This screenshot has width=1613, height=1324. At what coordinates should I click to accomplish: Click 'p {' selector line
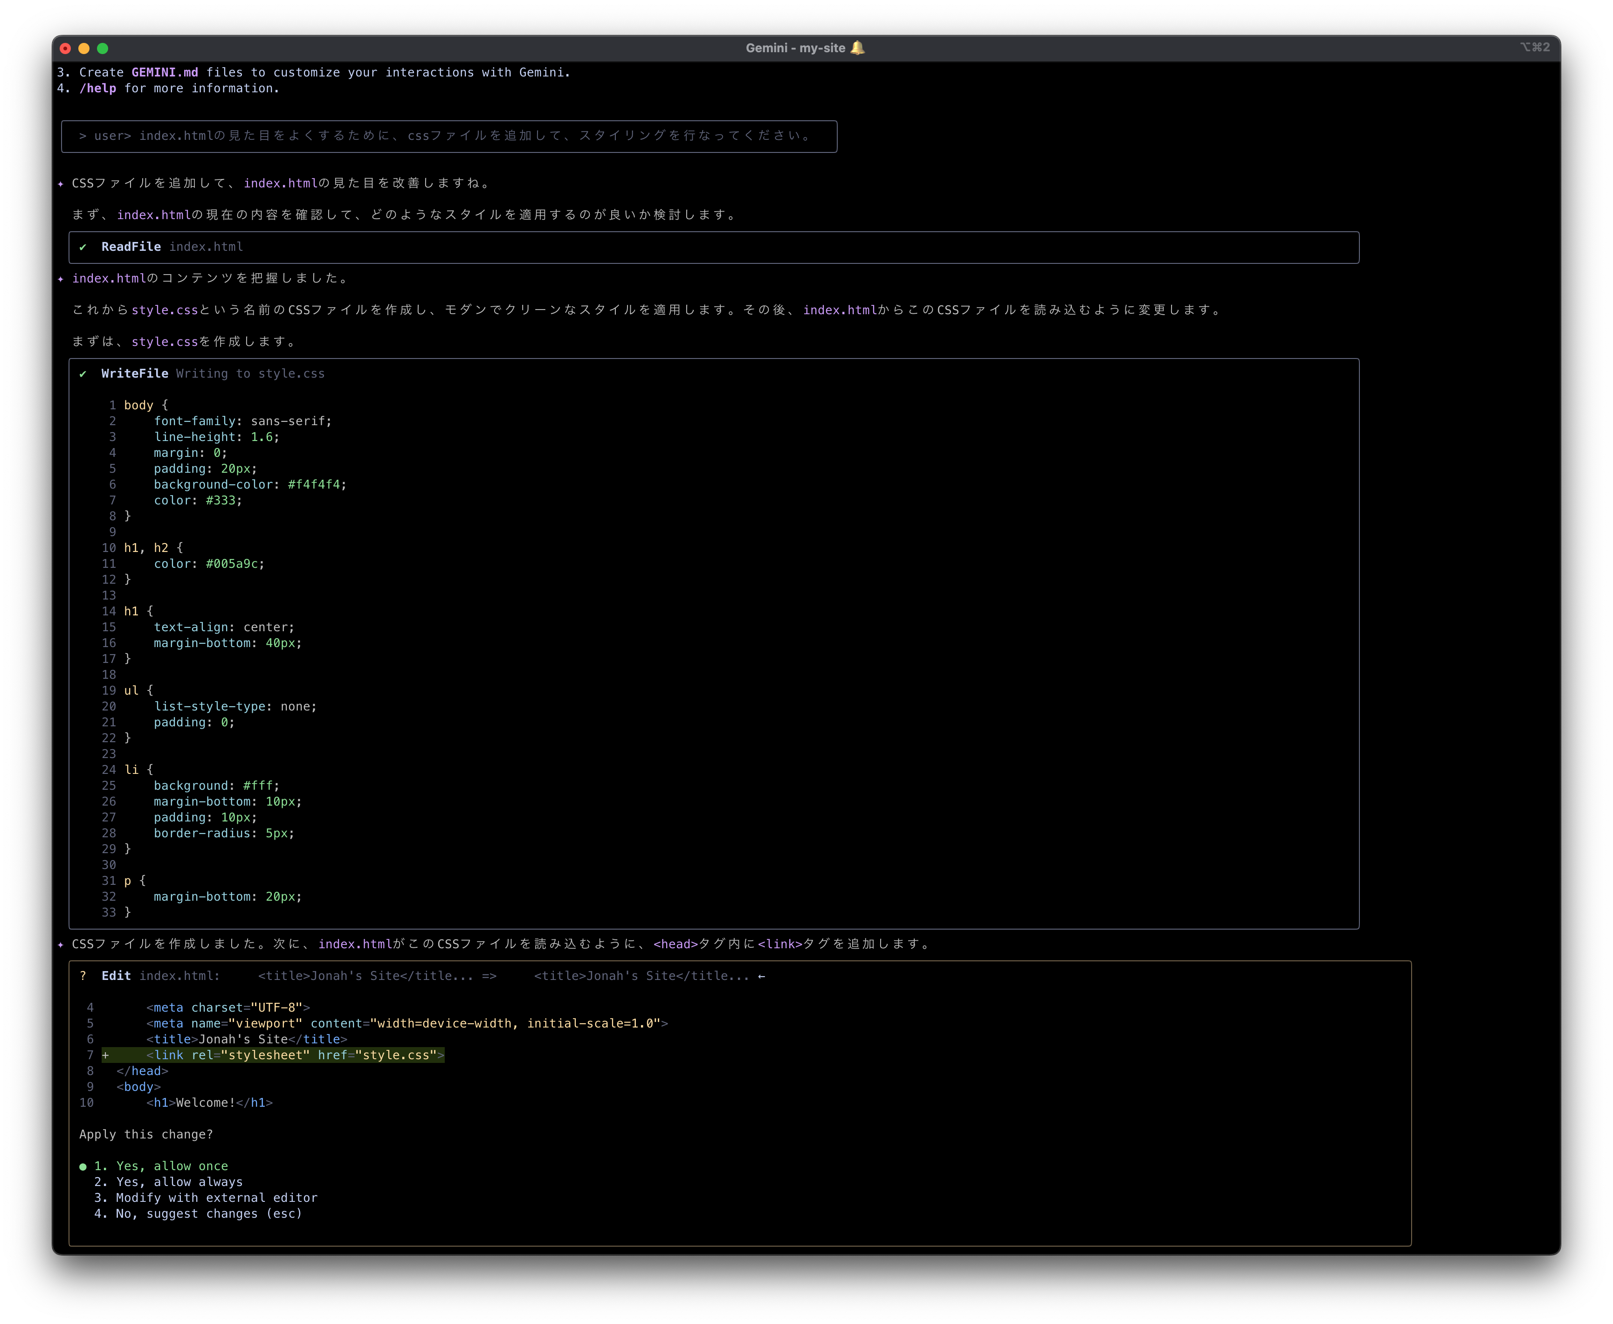(x=134, y=881)
